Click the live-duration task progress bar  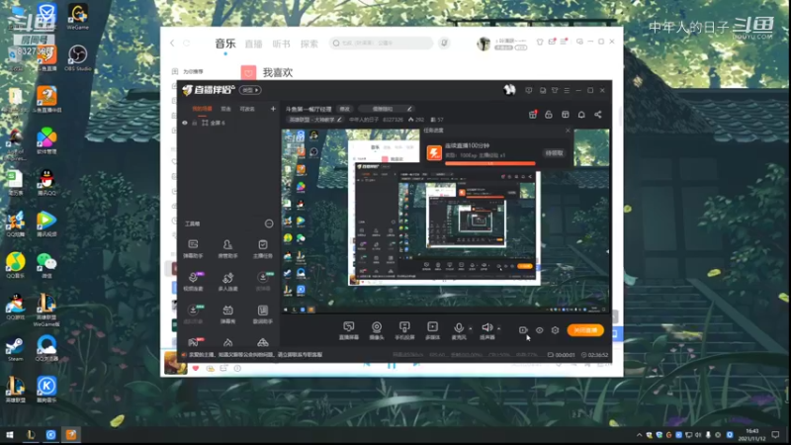(x=489, y=163)
